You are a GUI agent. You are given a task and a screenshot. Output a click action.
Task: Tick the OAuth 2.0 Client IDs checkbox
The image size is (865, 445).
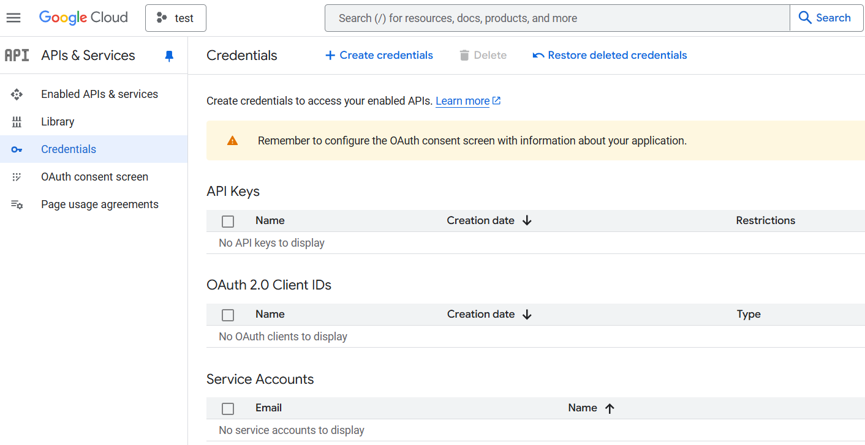click(x=228, y=315)
